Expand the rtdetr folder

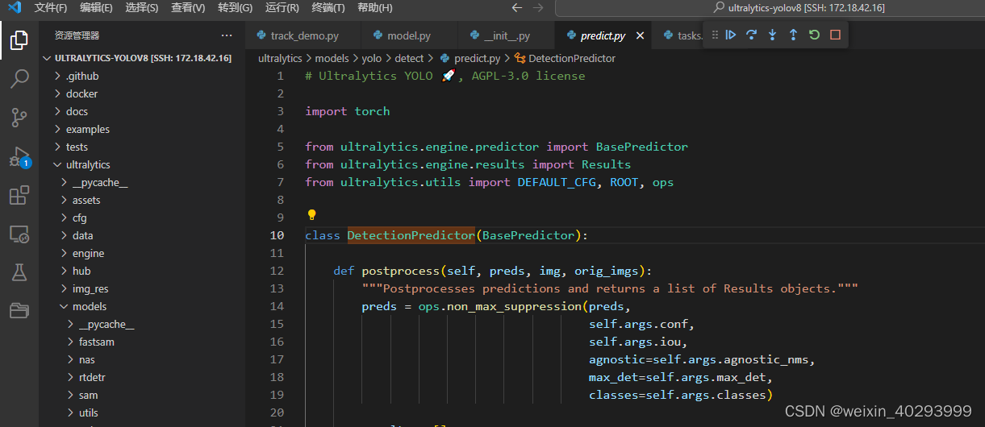pyautogui.click(x=141, y=377)
